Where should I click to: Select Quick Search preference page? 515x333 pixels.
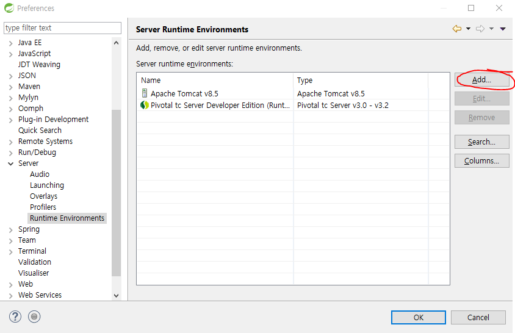tap(40, 131)
